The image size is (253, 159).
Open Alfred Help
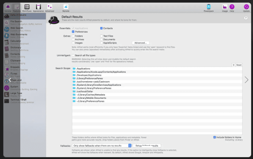(232, 8)
